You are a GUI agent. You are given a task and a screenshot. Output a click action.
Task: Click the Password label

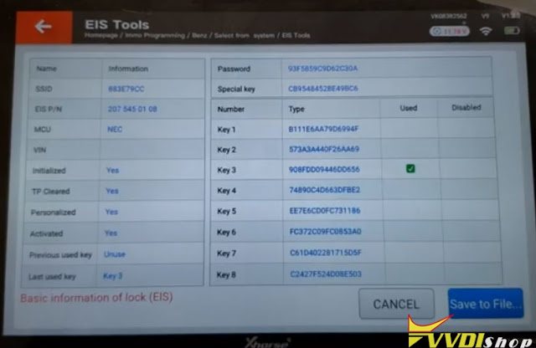point(234,69)
